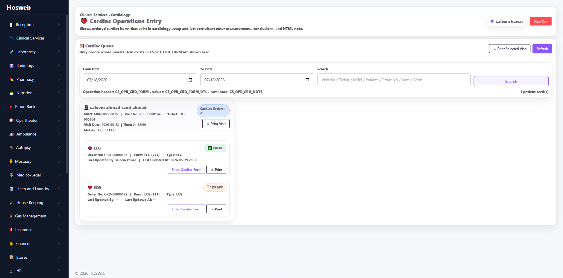This screenshot has height=278, width=563.
Task: Click the House Keeping broom icon
Action: point(11,203)
